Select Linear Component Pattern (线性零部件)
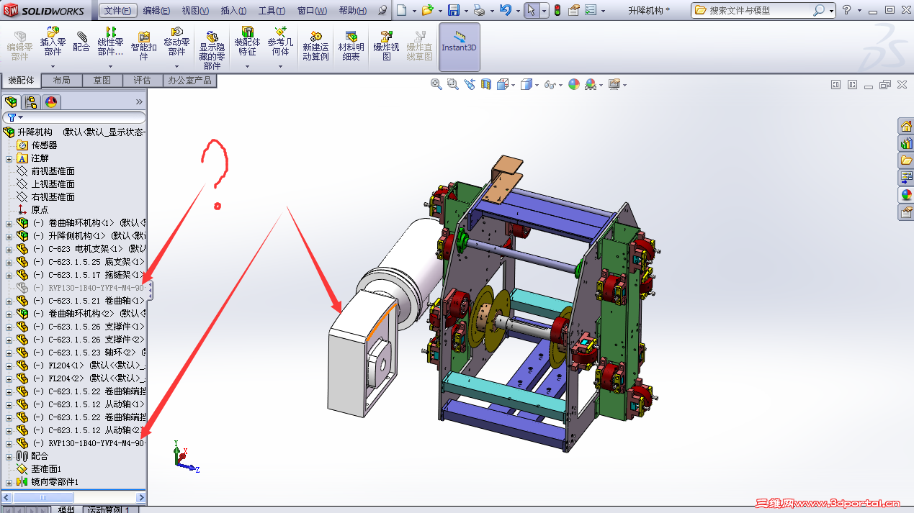The width and height of the screenshot is (914, 513). (110, 42)
